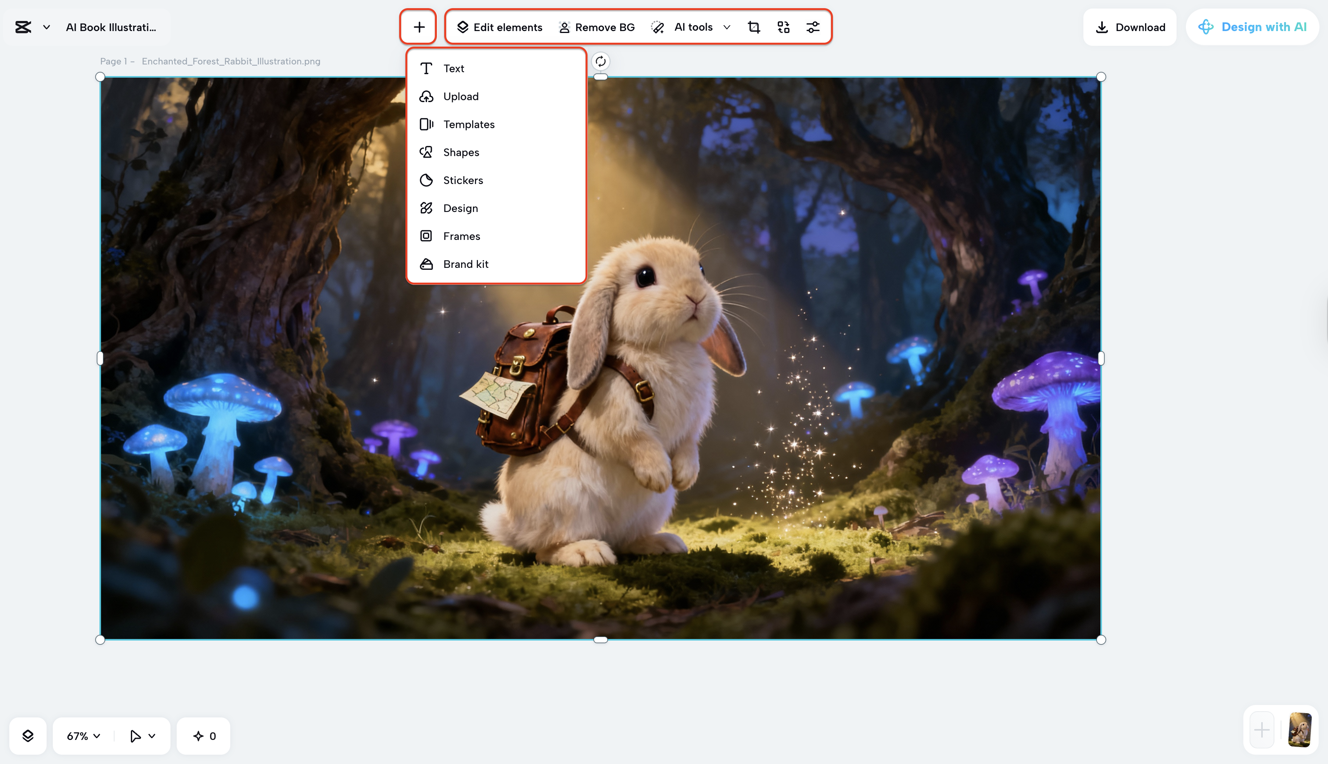Click the rotate refresh icon above the canvas
Screen dimensions: 1328x764
click(x=601, y=61)
